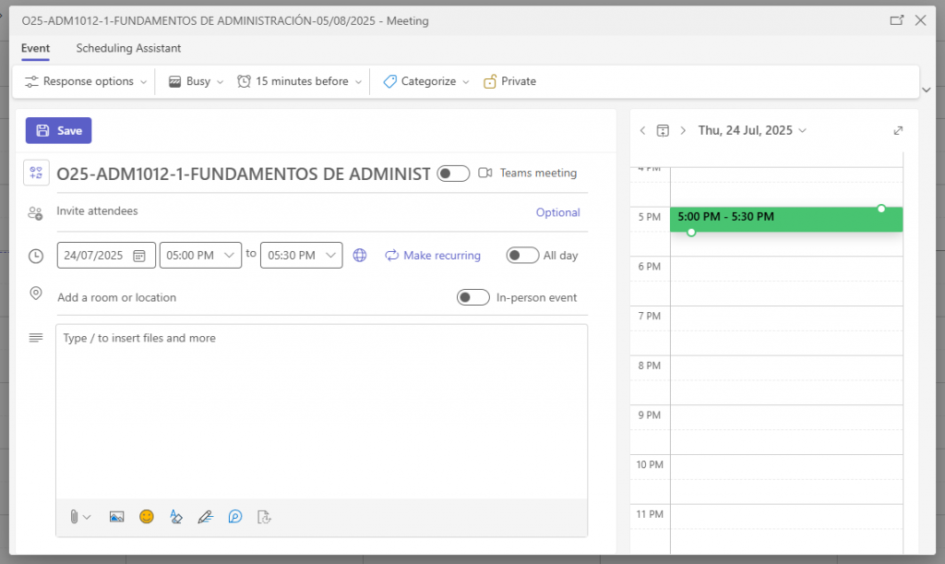Click the Teams meeting camera icon
Image resolution: width=945 pixels, height=564 pixels.
(x=485, y=173)
